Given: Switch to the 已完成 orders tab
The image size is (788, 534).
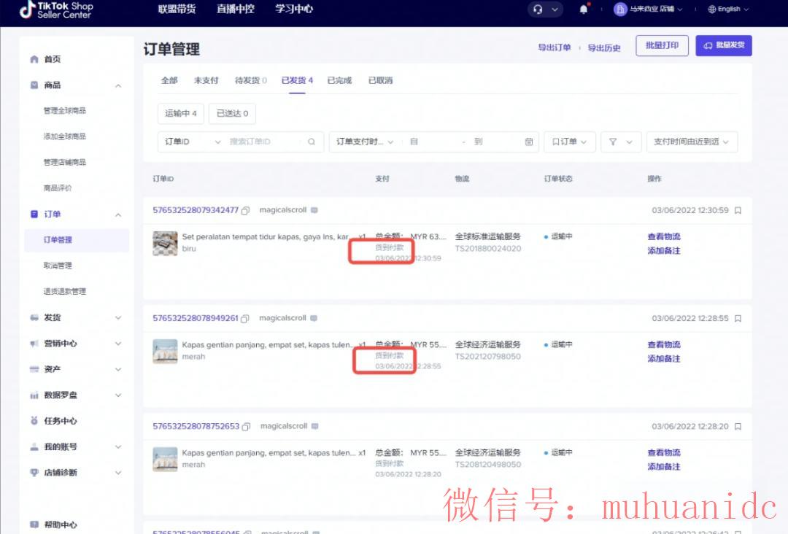Looking at the screenshot, I should click(340, 80).
